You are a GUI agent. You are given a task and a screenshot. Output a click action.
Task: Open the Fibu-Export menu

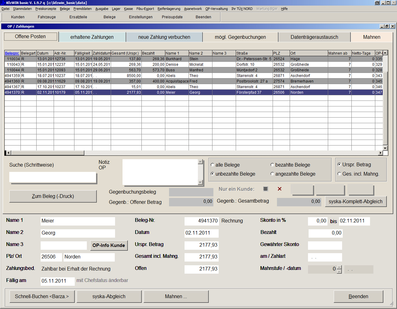145,9
